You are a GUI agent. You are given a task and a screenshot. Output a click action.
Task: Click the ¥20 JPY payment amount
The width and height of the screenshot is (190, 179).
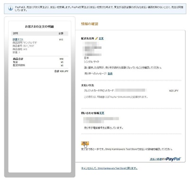[174, 91]
